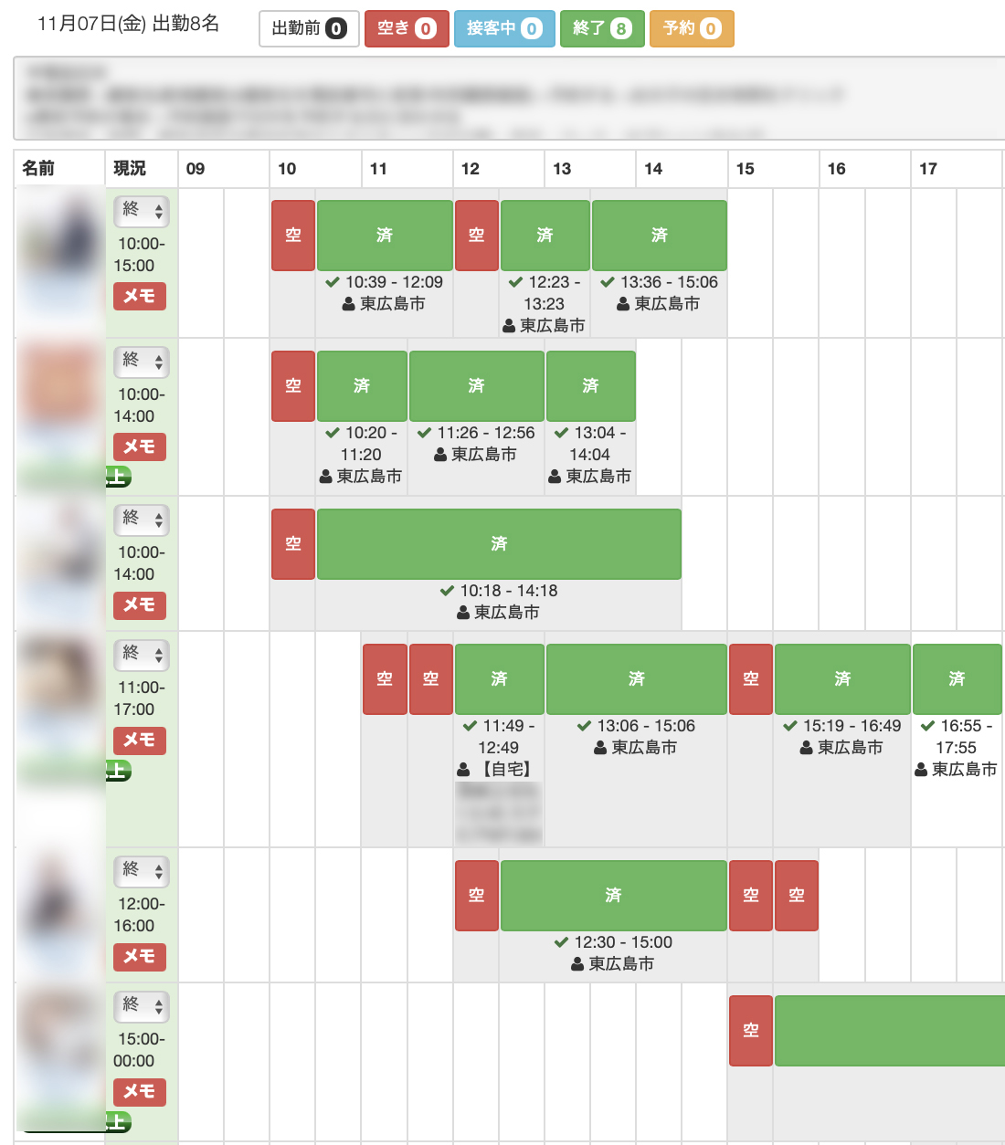Filter by 接客中 status

pos(504,28)
